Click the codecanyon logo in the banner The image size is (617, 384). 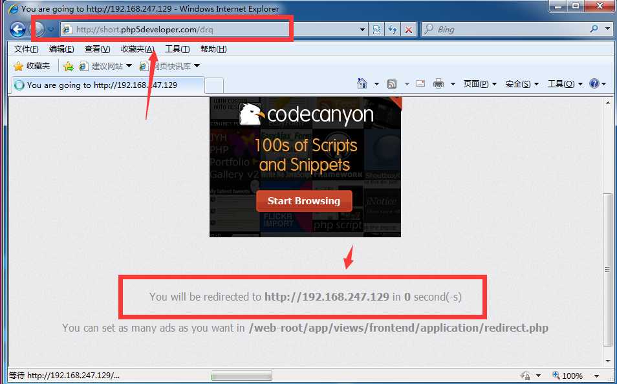tap(306, 114)
